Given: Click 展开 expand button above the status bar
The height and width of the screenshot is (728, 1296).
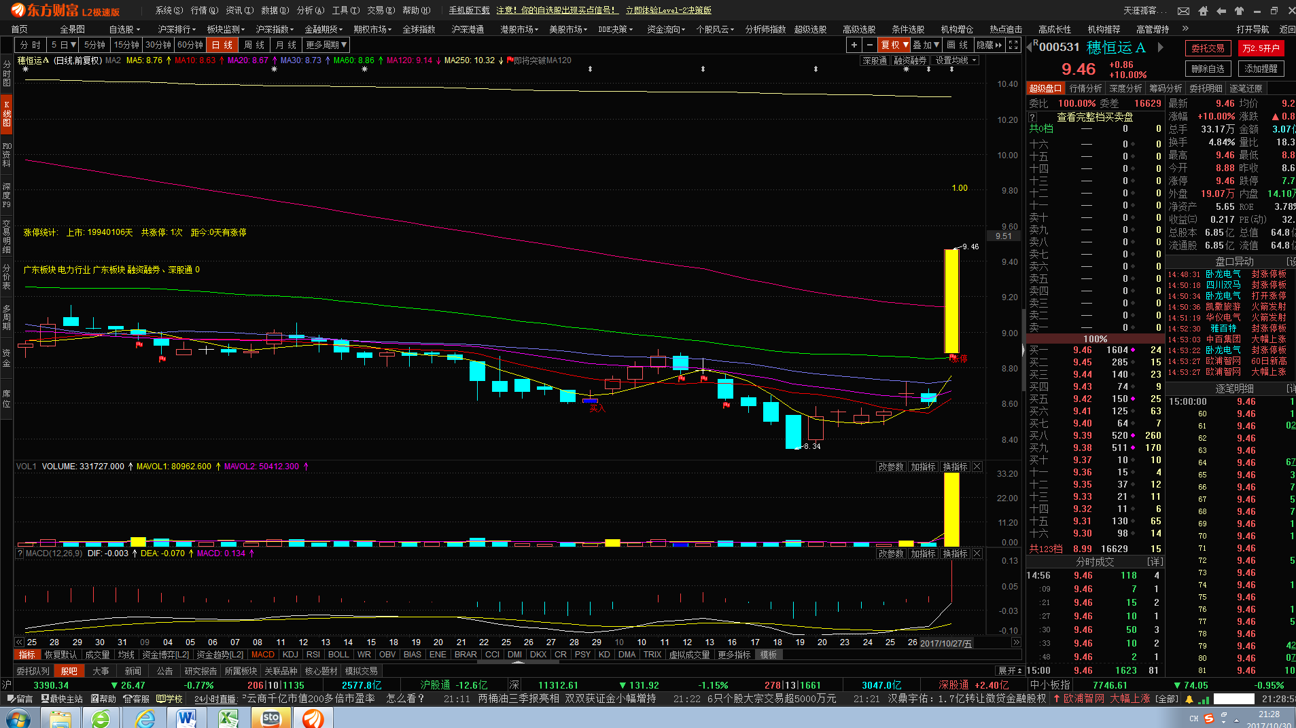Looking at the screenshot, I should [x=1010, y=671].
